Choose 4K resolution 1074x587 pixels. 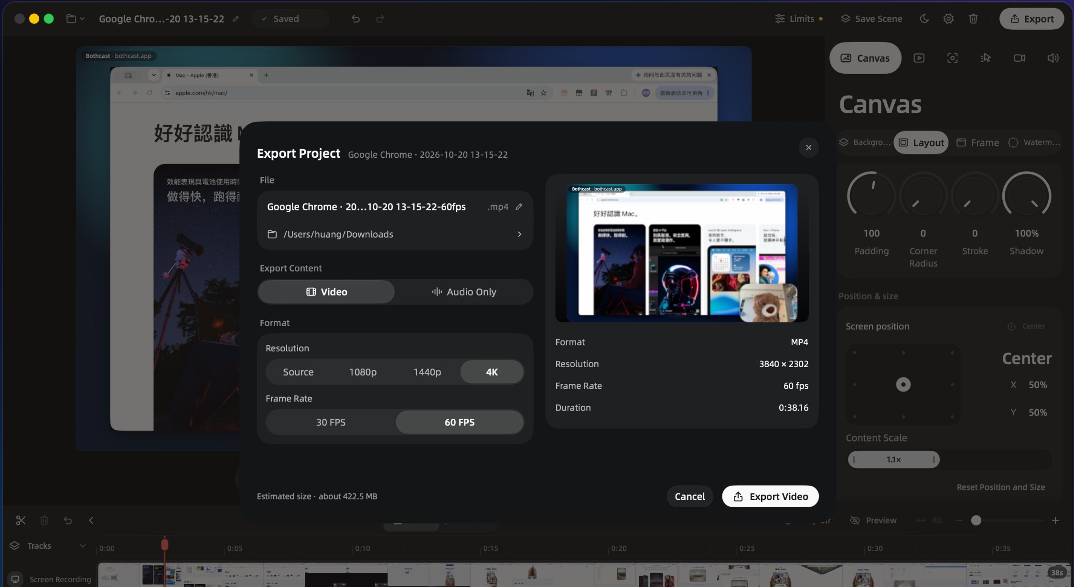click(x=492, y=372)
